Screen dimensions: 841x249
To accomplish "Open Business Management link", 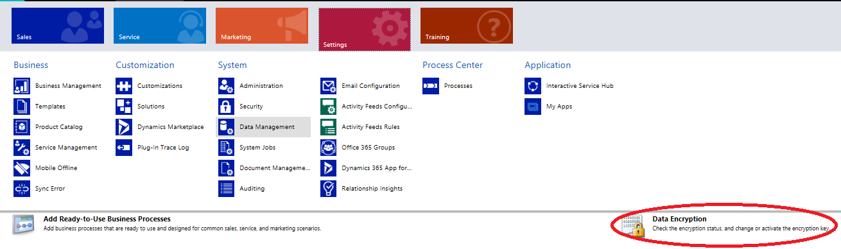I will (x=68, y=86).
